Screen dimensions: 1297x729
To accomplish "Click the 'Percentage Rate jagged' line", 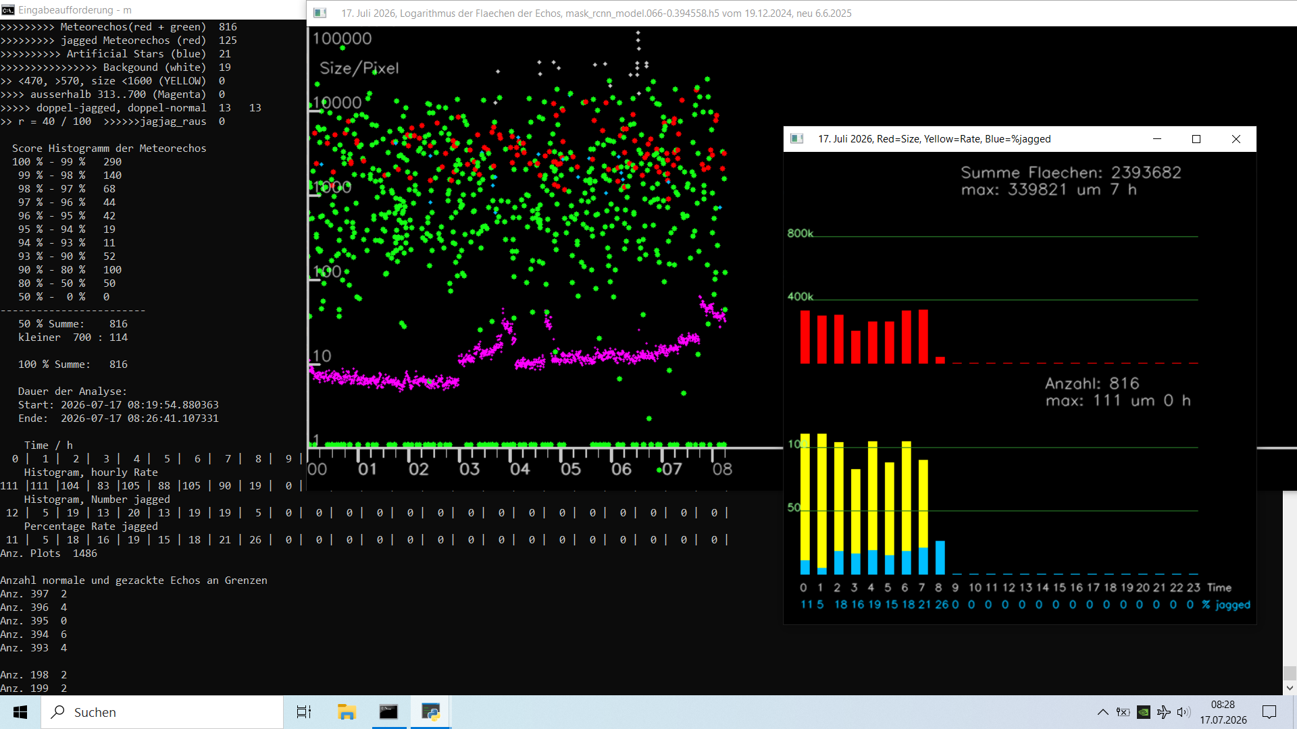I will (91, 526).
